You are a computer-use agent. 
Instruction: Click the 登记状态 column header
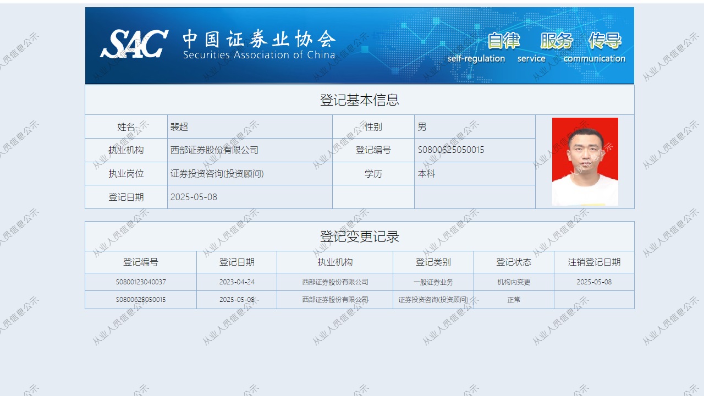pyautogui.click(x=514, y=262)
